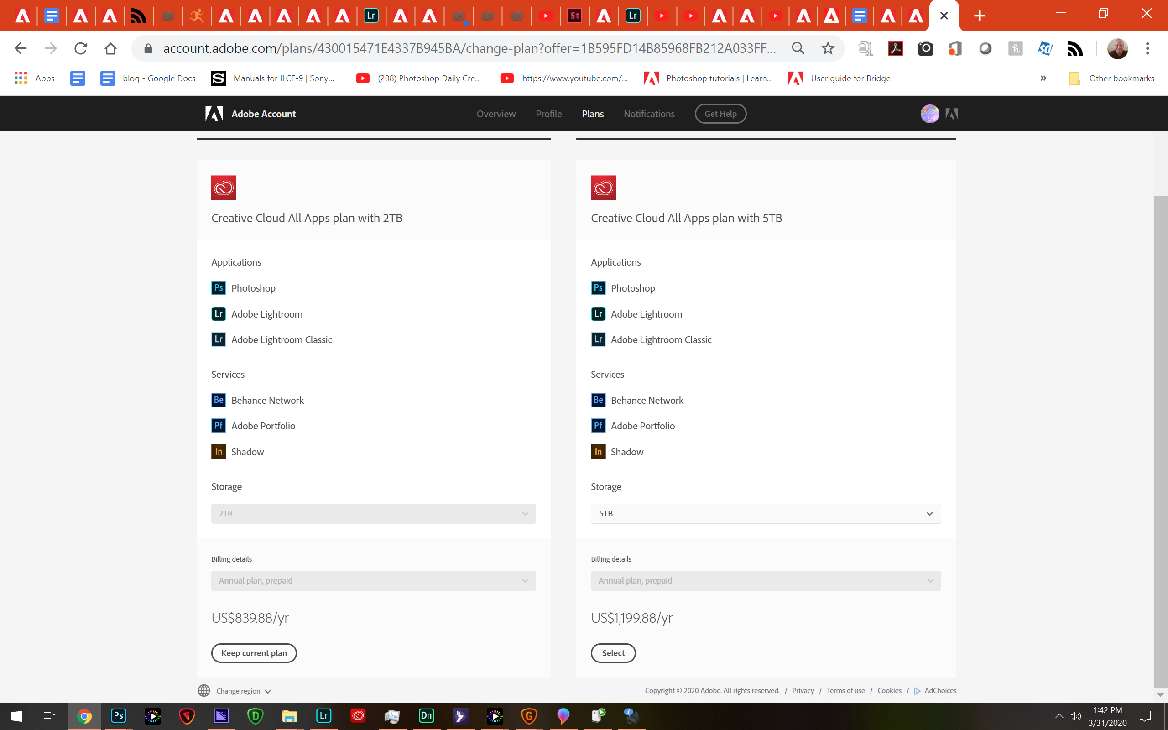This screenshot has width=1168, height=730.
Task: Open the 5TB storage dropdown
Action: (x=765, y=513)
